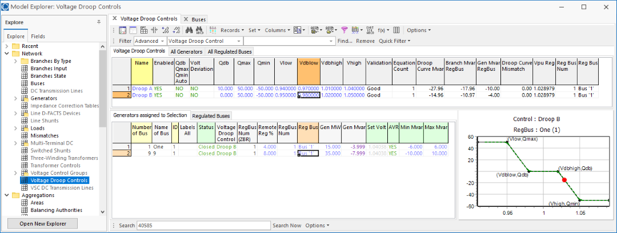This screenshot has height=233, width=617.
Task: Close the Buses tab with its X
Action: (x=186, y=19)
